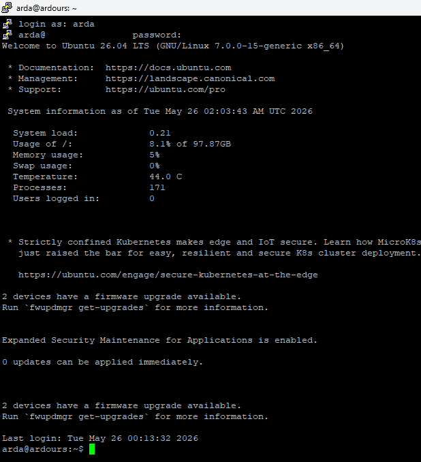Click the PuTTY icon beside 'login as: arda'
Screen dimensions: 421x462
7,24
